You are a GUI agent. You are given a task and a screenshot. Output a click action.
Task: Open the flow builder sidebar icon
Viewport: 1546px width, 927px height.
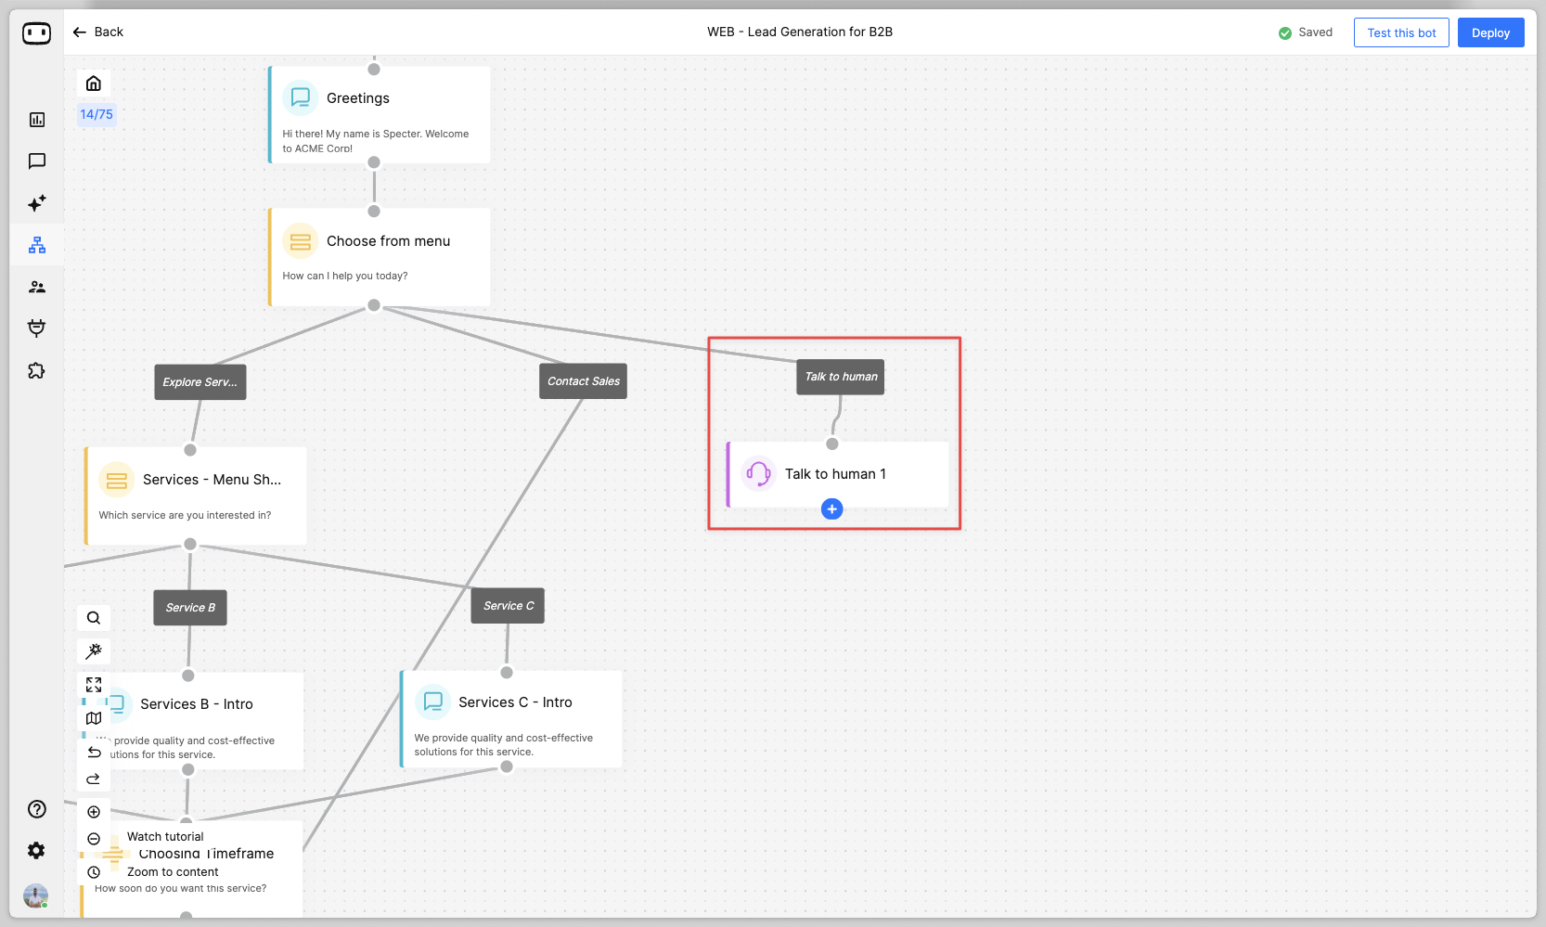(x=37, y=245)
